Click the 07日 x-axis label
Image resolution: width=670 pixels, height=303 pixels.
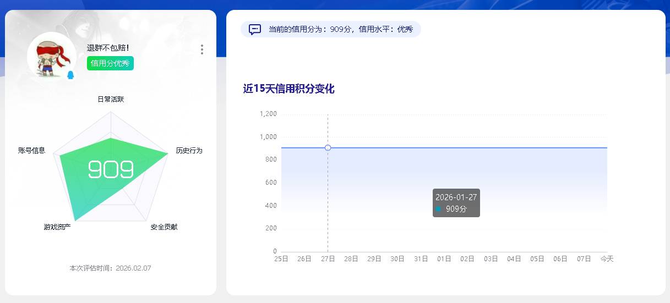(584, 259)
